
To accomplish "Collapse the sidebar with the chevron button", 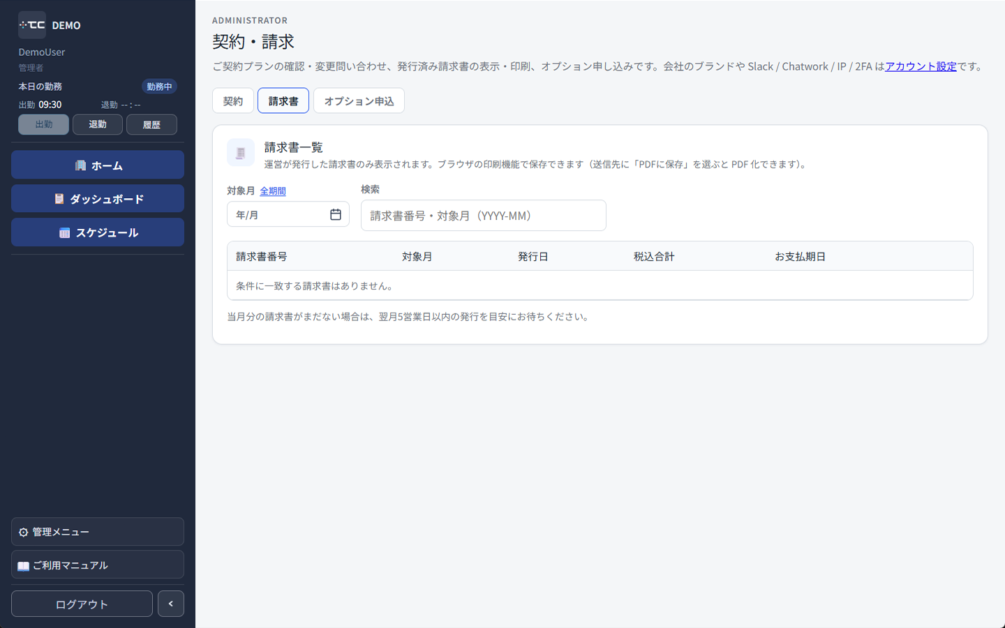I will pyautogui.click(x=171, y=604).
